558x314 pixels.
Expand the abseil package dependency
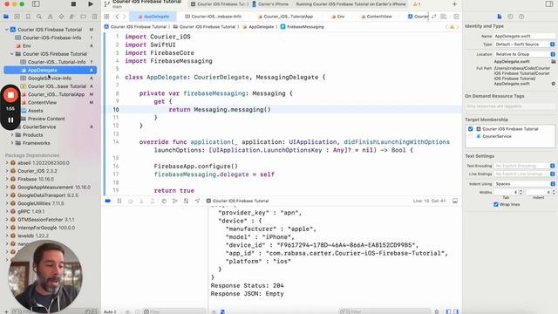(x=6, y=163)
